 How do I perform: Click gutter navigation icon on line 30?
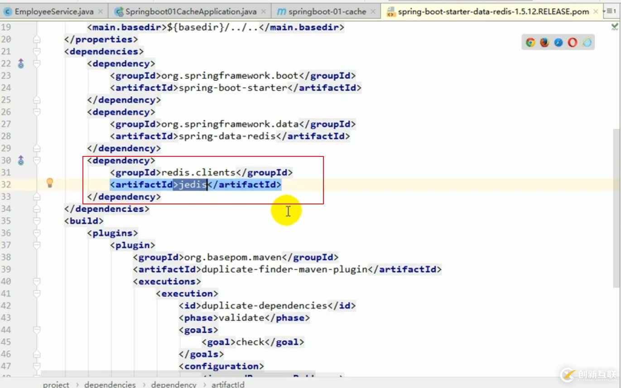point(21,160)
